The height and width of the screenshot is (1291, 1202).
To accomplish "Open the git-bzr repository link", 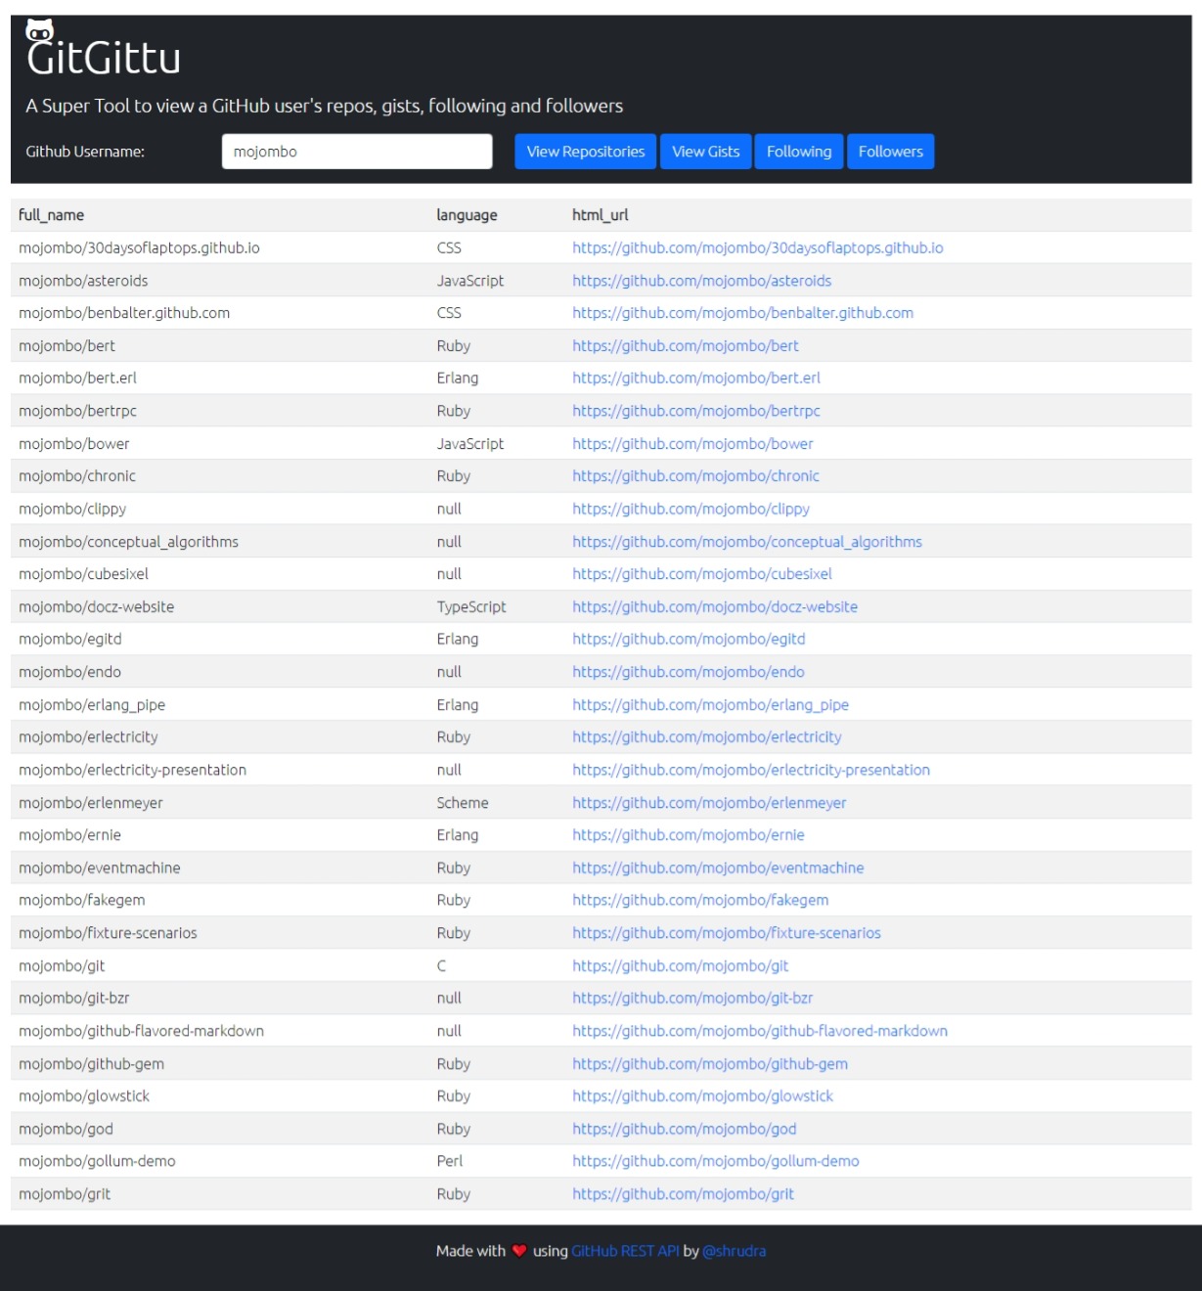I will tap(692, 999).
